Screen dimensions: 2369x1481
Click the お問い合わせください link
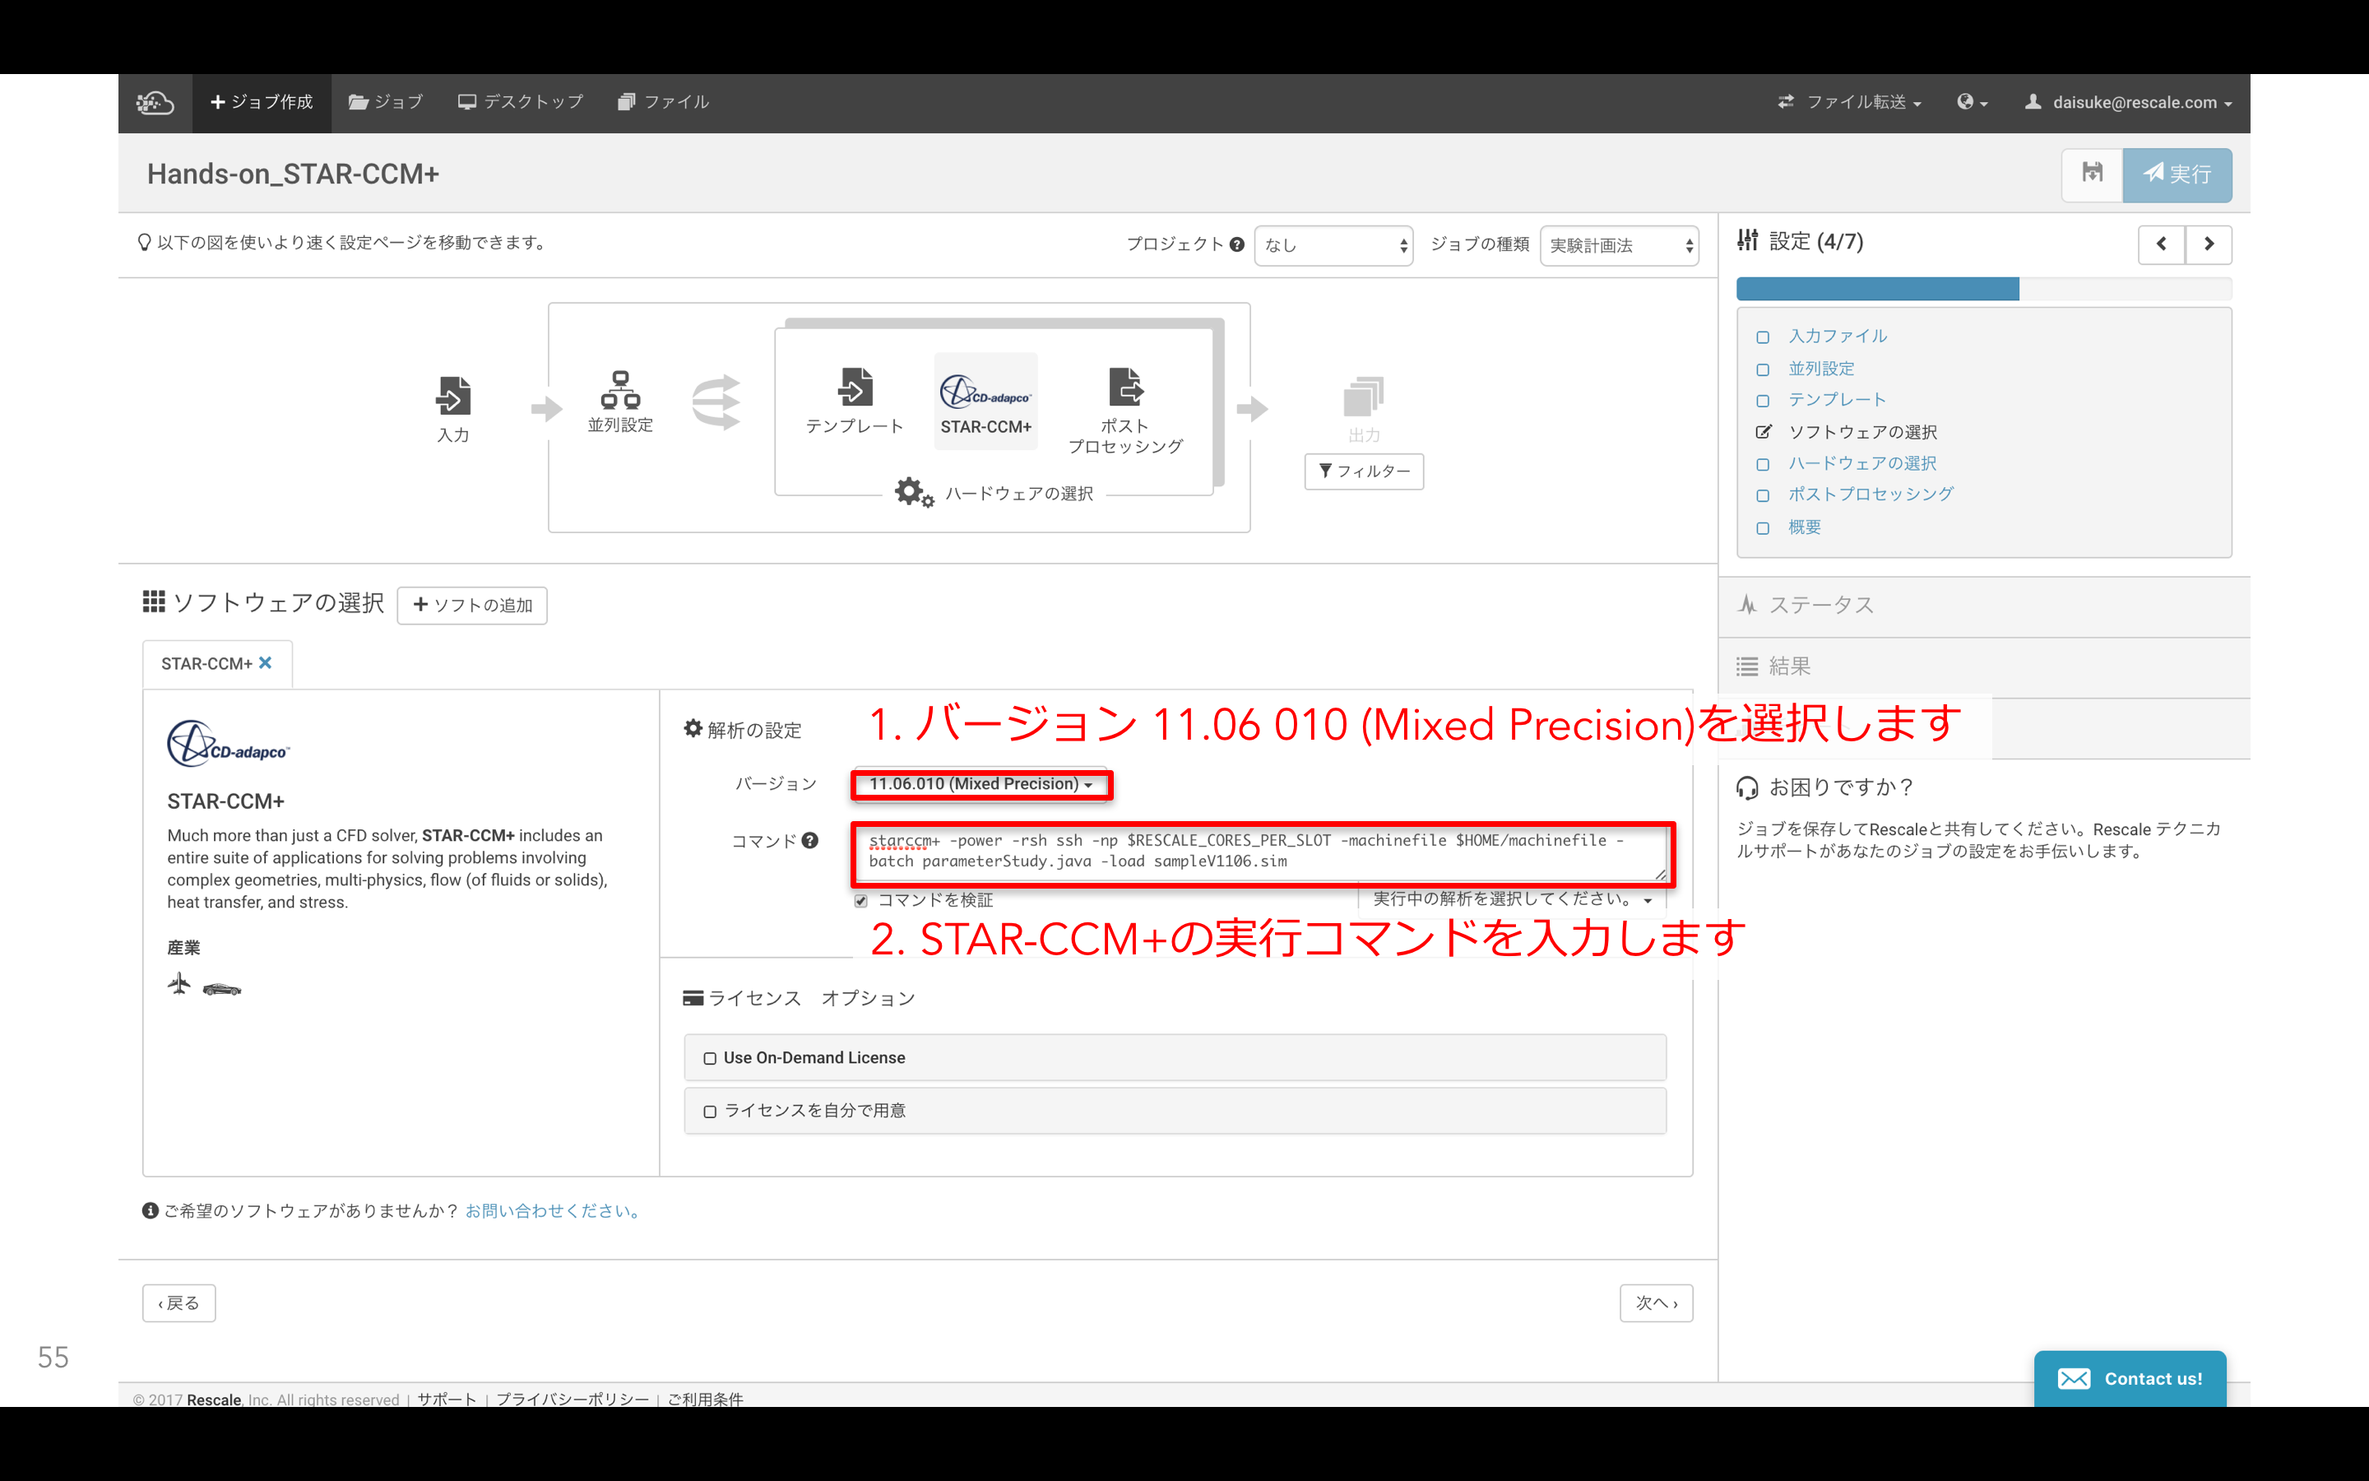(553, 1210)
